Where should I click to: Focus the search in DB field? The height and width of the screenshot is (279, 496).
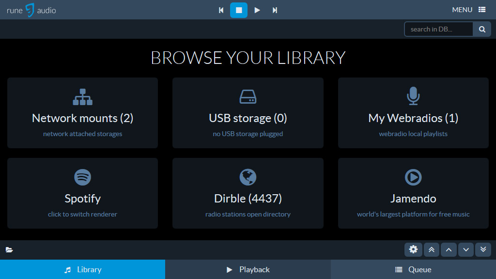(x=439, y=29)
